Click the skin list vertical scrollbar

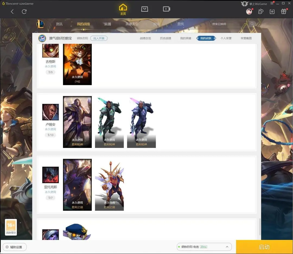(260, 227)
